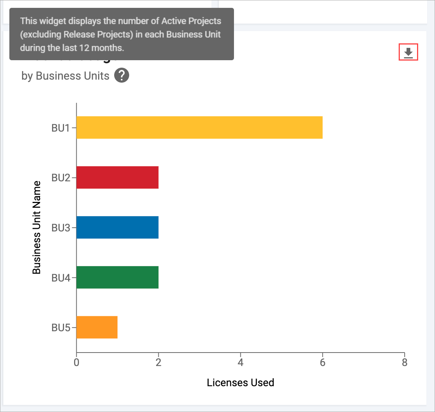The width and height of the screenshot is (435, 412).
Task: Click the Licenses Used axis title
Action: (x=240, y=382)
